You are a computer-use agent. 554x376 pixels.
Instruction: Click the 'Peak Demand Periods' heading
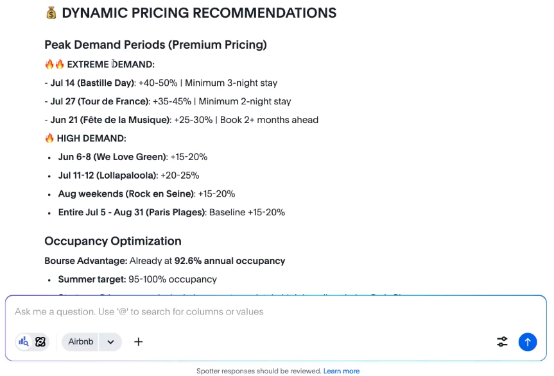[x=155, y=44]
